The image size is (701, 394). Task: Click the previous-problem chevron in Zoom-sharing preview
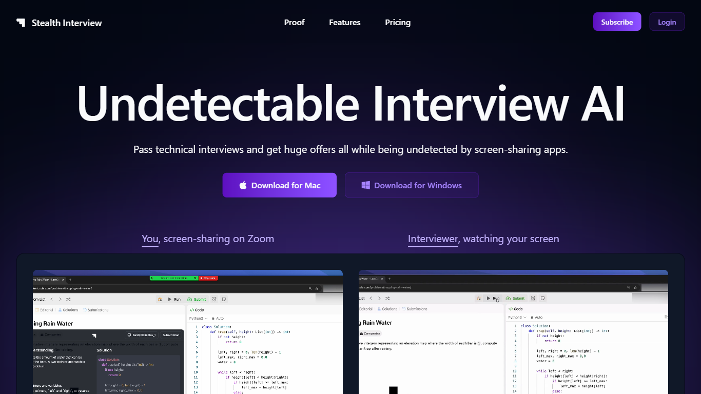[52, 299]
